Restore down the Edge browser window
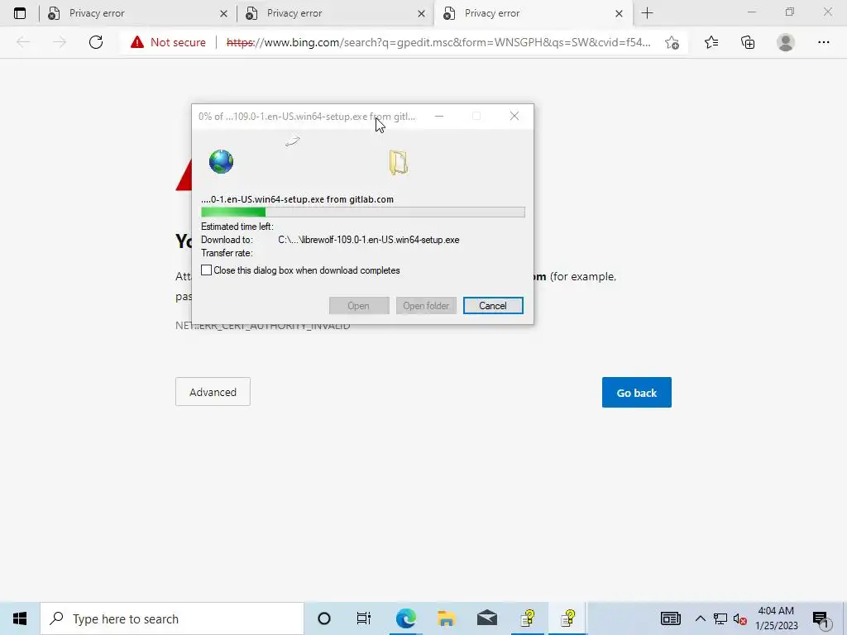 click(x=790, y=12)
